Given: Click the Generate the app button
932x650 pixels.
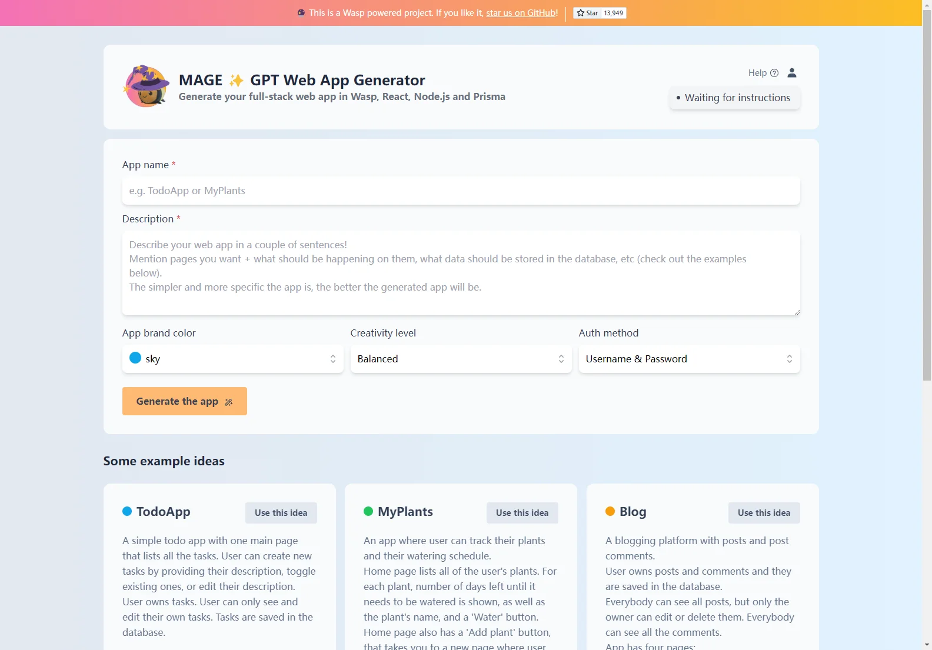Looking at the screenshot, I should pyautogui.click(x=185, y=401).
